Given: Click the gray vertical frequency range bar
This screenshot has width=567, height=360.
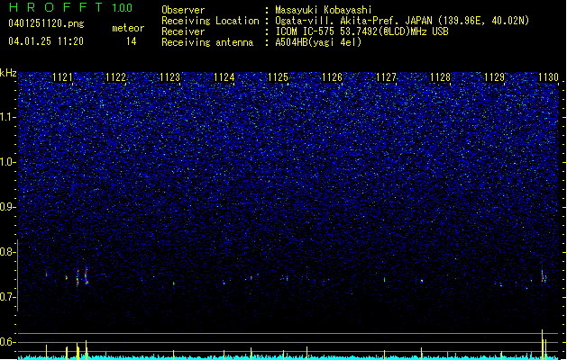Looking at the screenshot, I should click(18, 274).
